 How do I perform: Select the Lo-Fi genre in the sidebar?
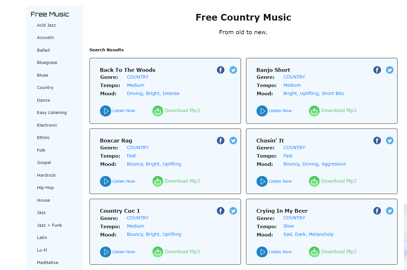[42, 250]
